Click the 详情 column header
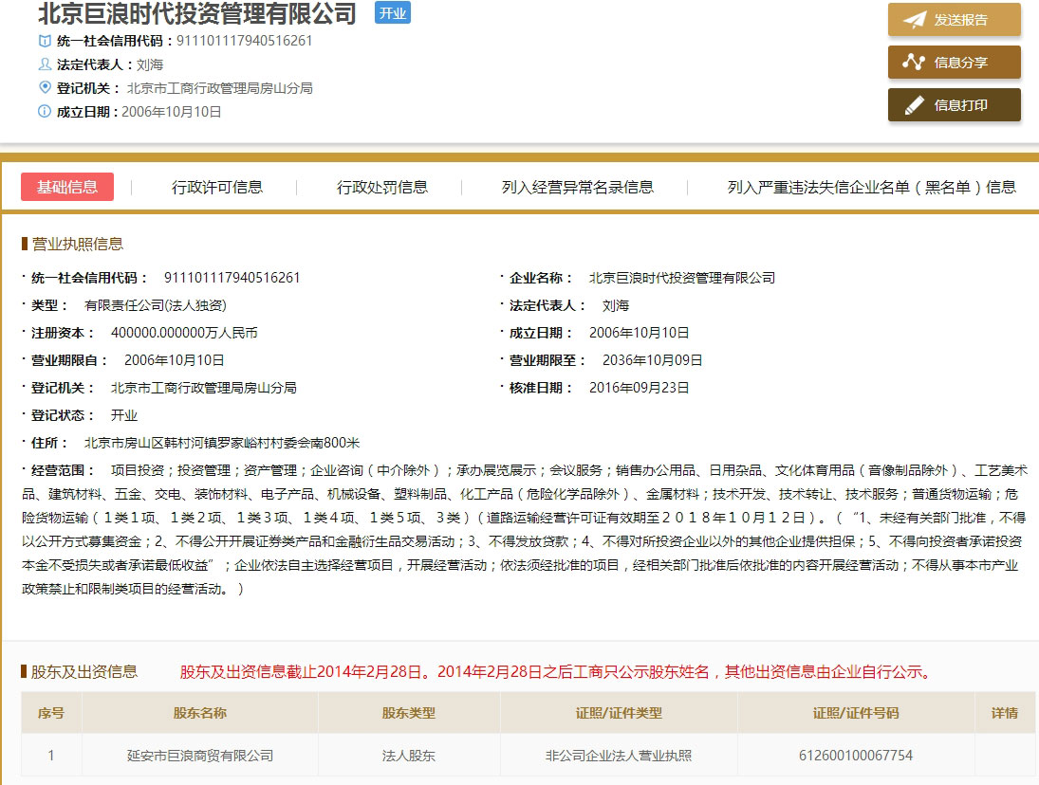 tap(1005, 713)
